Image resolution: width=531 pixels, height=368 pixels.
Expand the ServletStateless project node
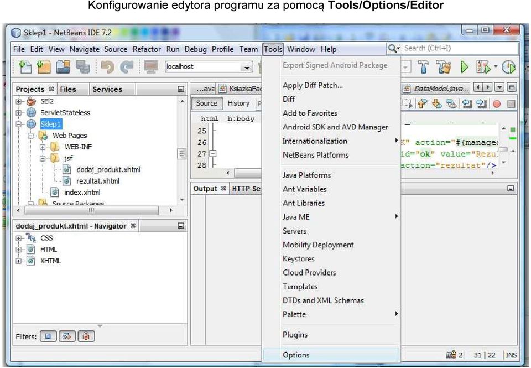[x=19, y=113]
